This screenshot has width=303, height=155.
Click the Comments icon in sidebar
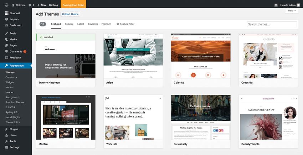tap(6, 51)
